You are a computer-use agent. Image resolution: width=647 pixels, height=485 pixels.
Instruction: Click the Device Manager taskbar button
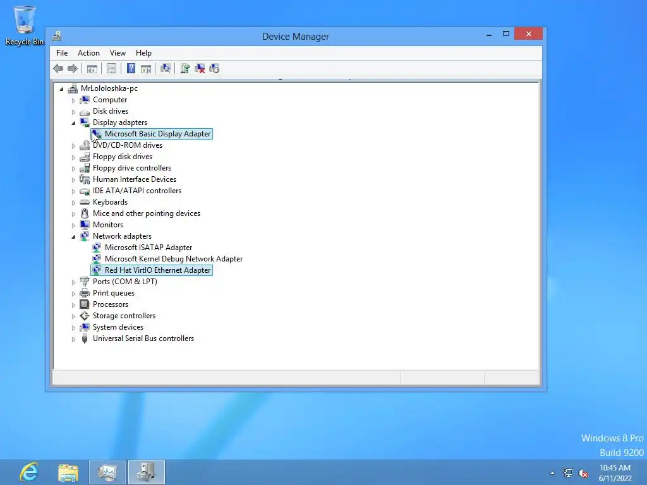coord(147,472)
